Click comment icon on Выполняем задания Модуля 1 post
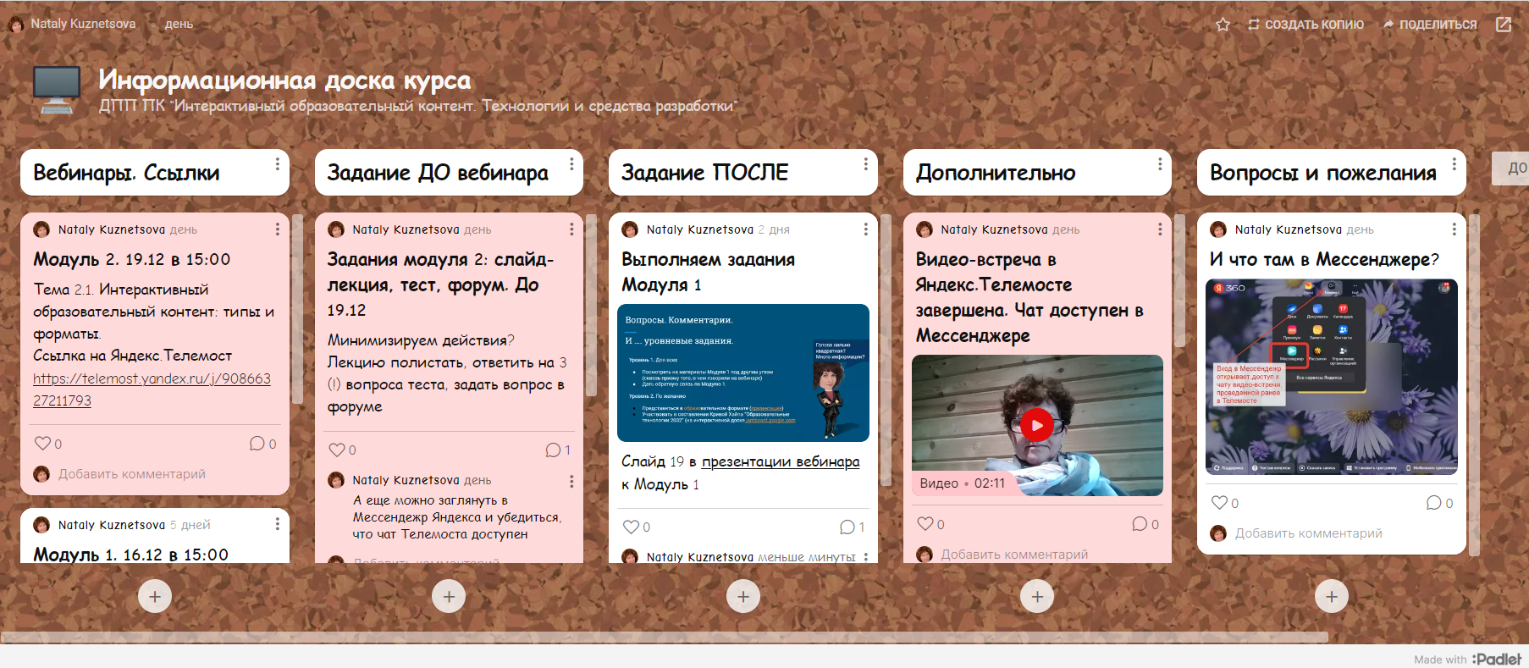Image resolution: width=1529 pixels, height=668 pixels. [x=847, y=527]
